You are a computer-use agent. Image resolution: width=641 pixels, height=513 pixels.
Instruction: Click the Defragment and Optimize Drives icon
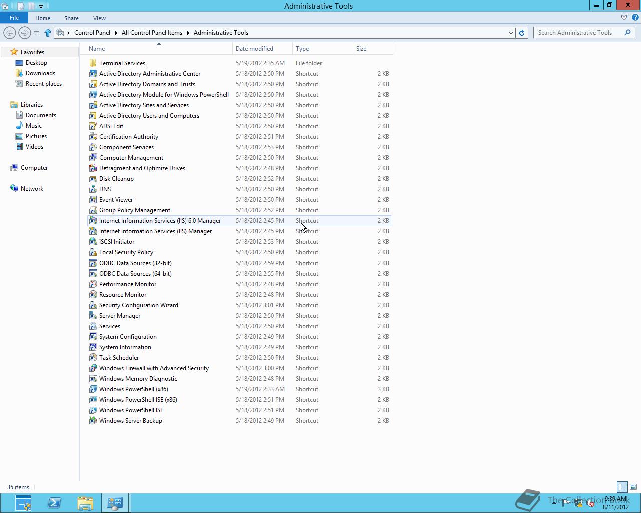tap(93, 168)
